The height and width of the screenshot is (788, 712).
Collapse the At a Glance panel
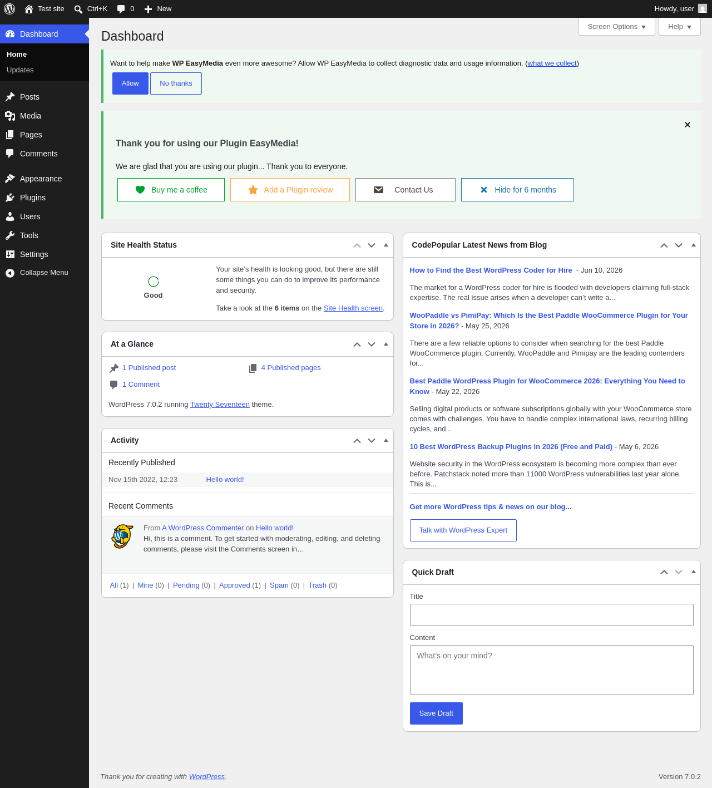pos(386,344)
